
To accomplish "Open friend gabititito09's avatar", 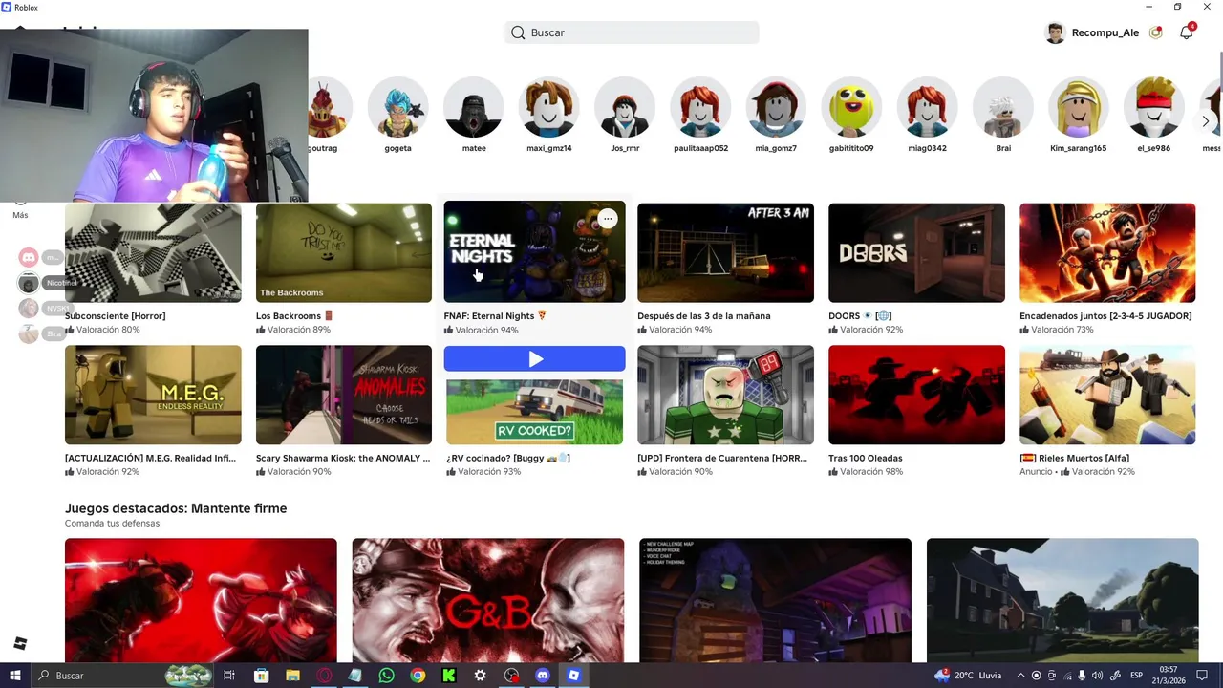I will point(851,108).
